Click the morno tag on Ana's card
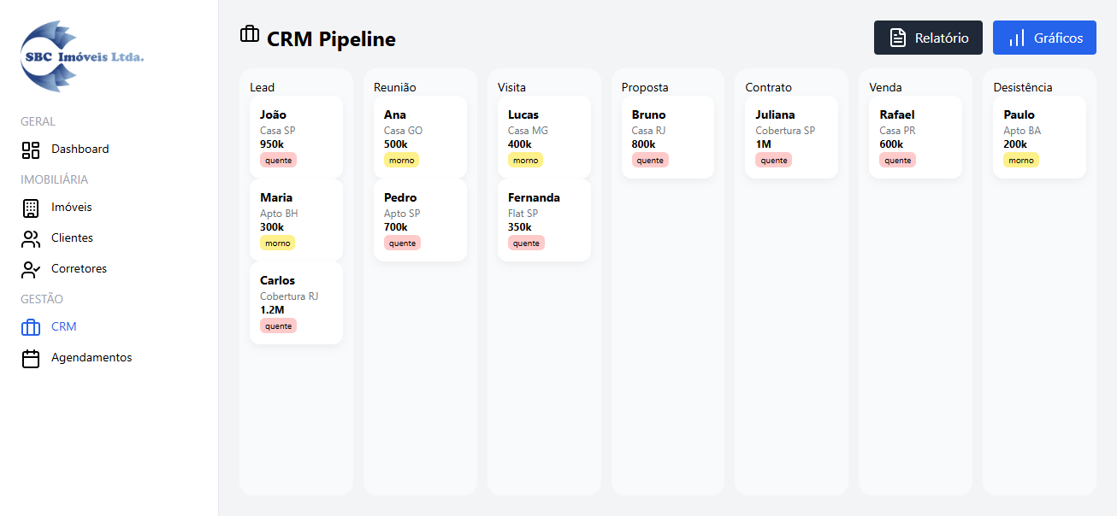This screenshot has height=516, width=1117. point(401,160)
